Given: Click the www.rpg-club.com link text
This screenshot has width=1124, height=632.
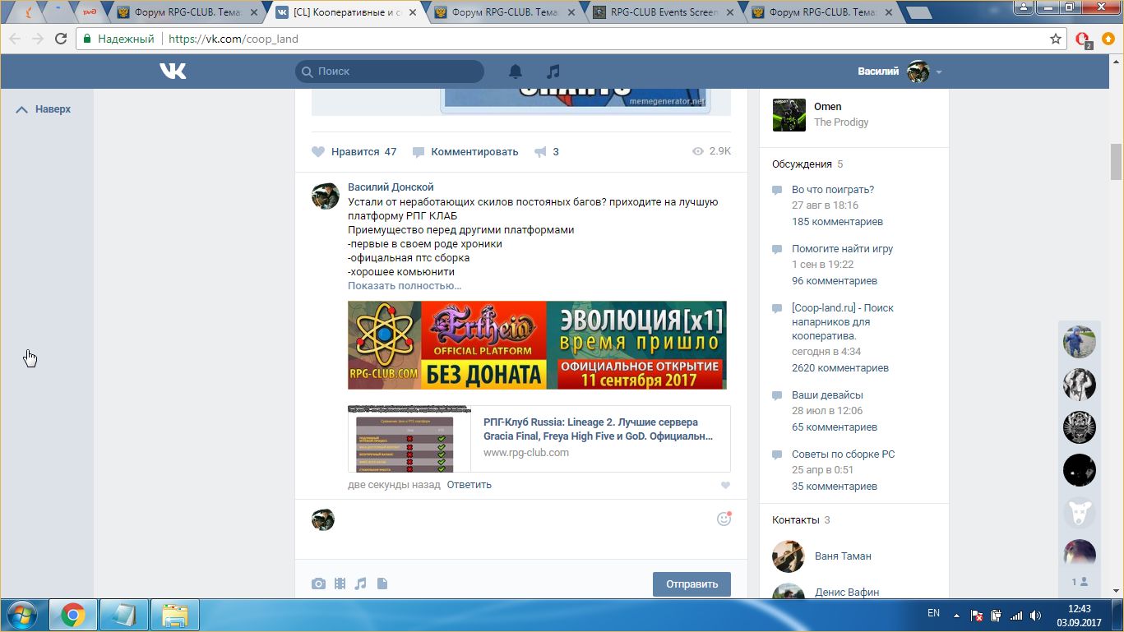Looking at the screenshot, I should click(x=526, y=453).
